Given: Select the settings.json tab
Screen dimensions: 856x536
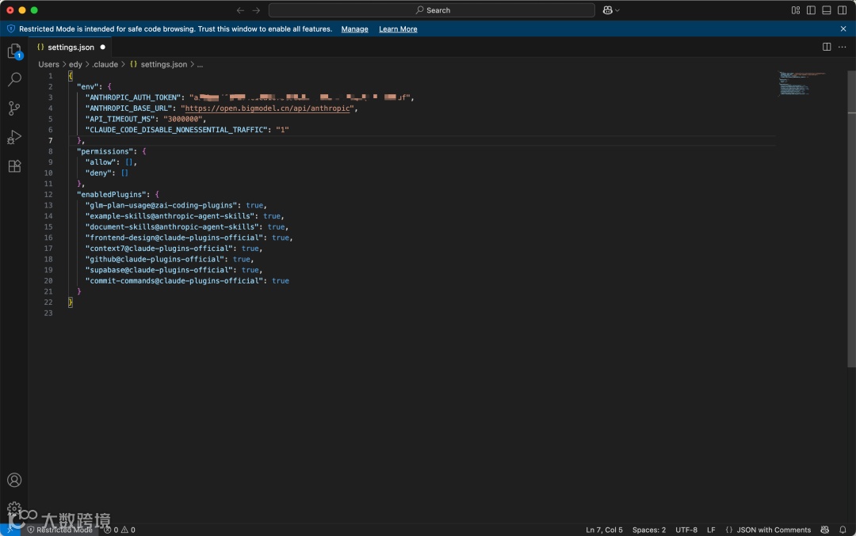Looking at the screenshot, I should pyautogui.click(x=71, y=48).
